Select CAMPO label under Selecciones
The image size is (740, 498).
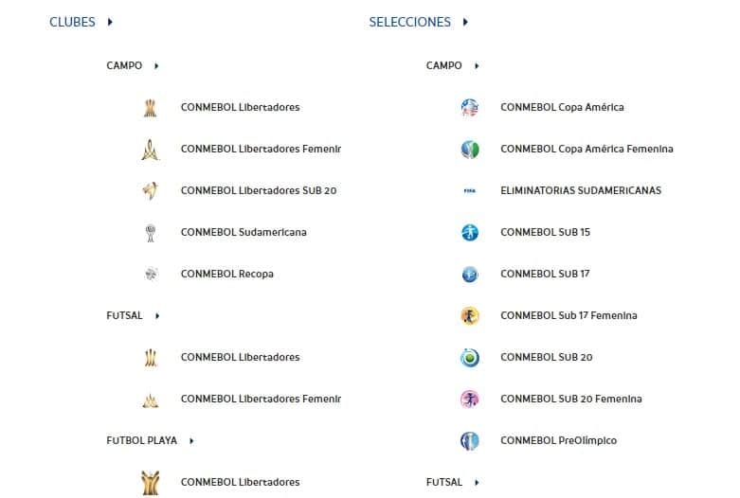(x=443, y=65)
